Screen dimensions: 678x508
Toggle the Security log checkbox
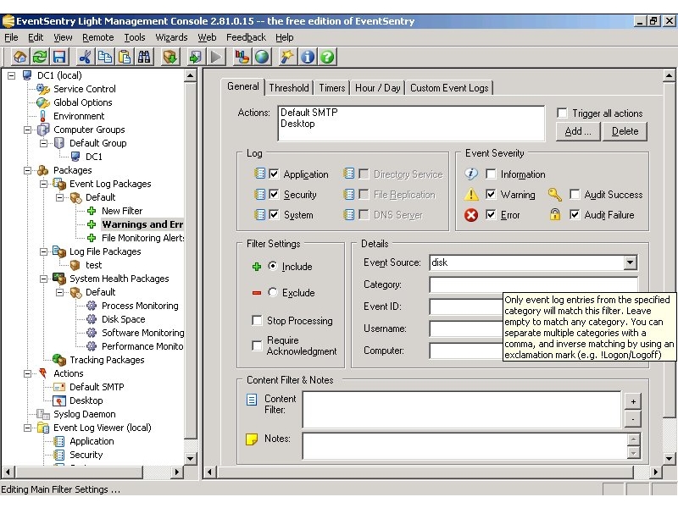click(x=274, y=195)
